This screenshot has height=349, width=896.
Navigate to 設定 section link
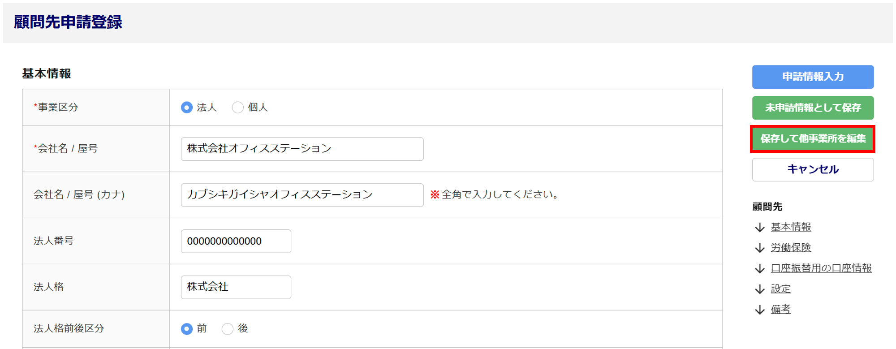[x=780, y=289]
